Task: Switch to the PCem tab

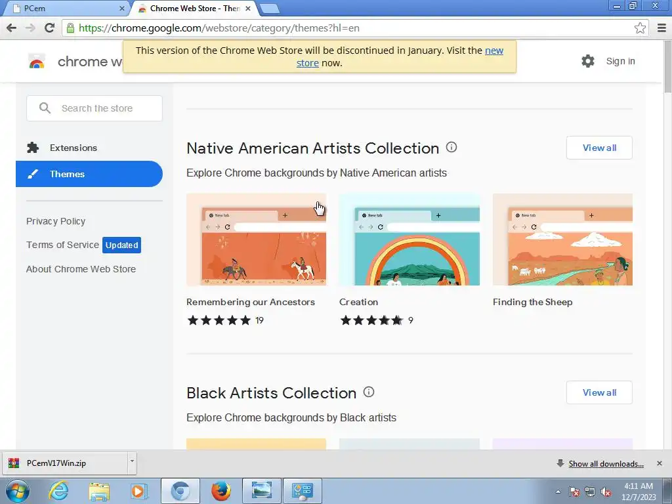Action: pos(66,8)
